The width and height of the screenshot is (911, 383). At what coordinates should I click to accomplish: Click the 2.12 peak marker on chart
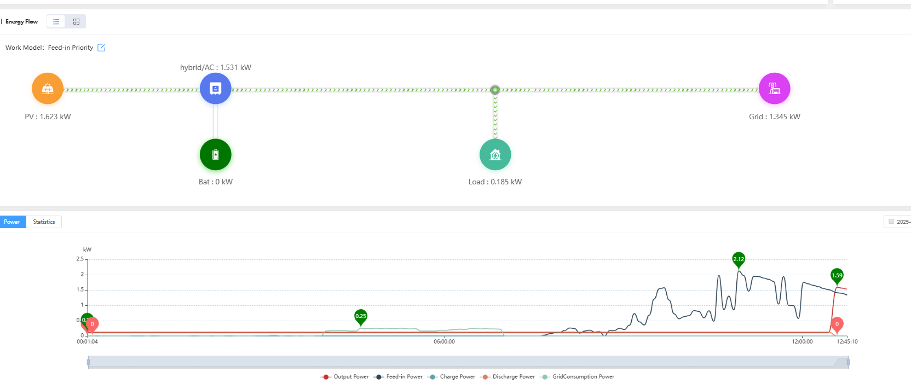click(x=739, y=259)
